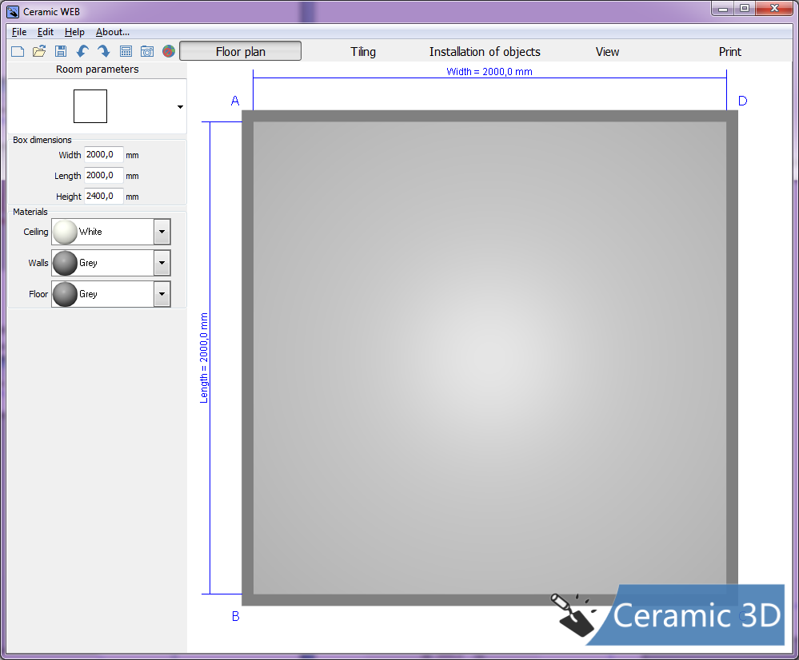The image size is (799, 660).
Task: Click the Open folder icon
Action: 39,51
